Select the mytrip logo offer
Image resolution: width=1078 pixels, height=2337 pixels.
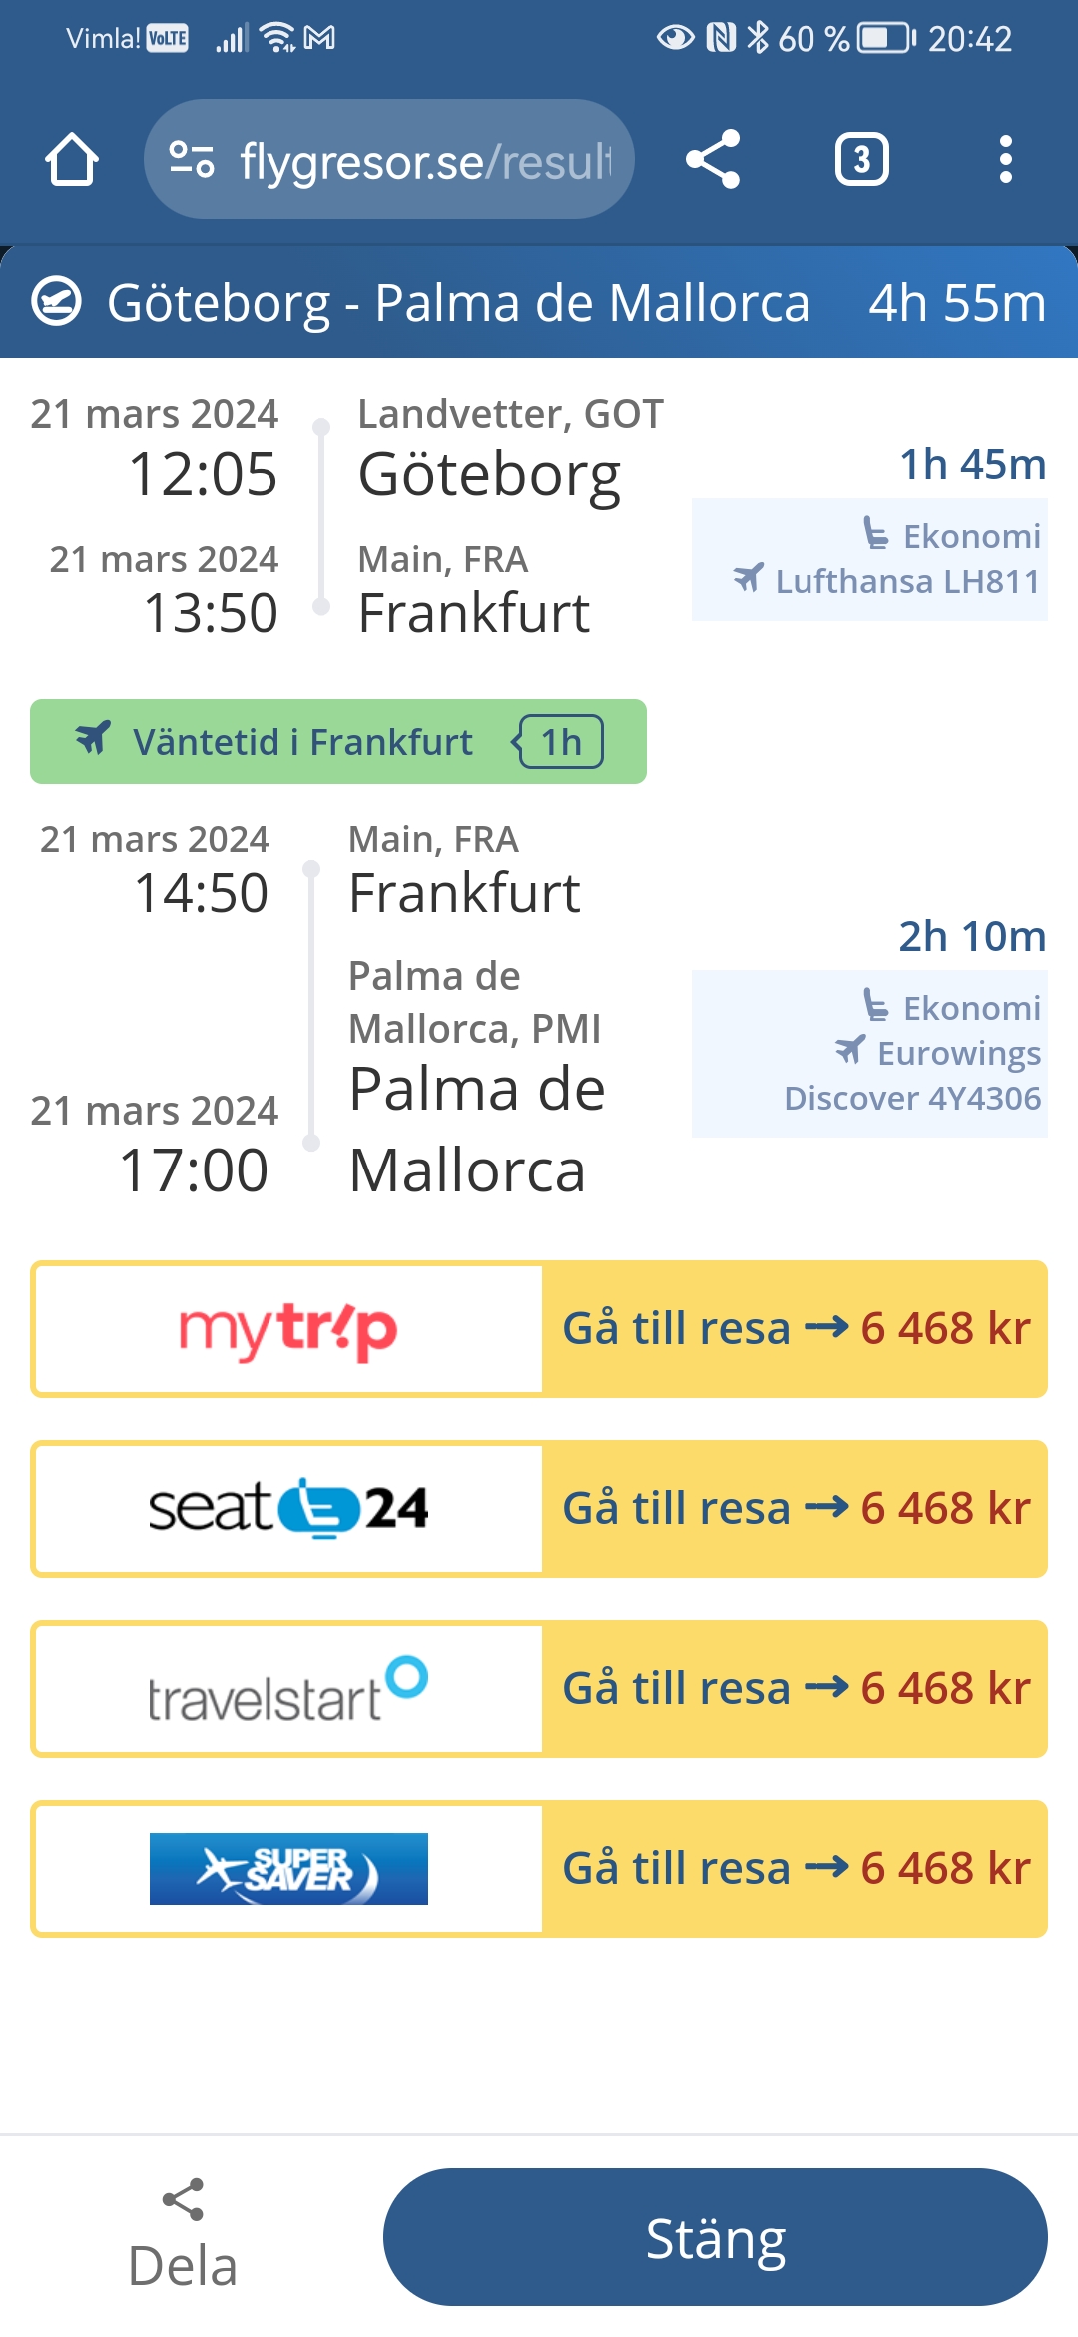tap(288, 1329)
